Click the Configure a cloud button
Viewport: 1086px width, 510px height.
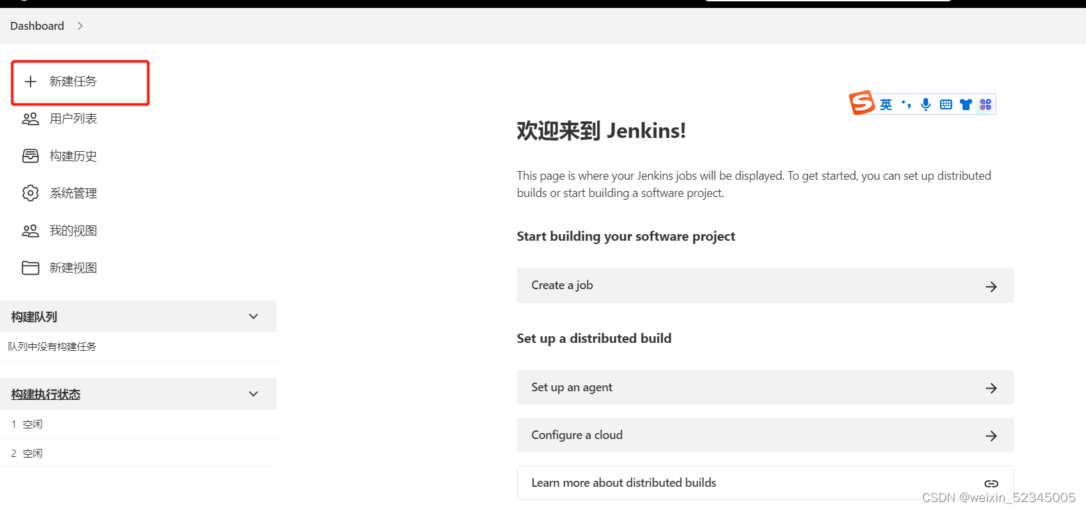tap(765, 435)
